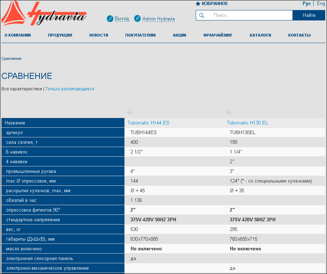Click the TUBH130EL article value
Screen dimensions: 327x274
click(x=242, y=132)
